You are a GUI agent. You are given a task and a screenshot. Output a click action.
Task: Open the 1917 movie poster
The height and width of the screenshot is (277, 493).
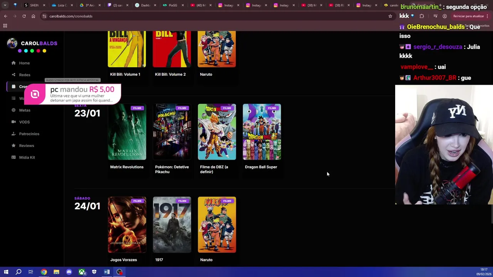click(172, 225)
